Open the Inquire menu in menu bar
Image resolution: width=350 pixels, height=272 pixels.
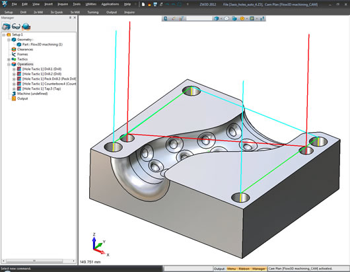[x=63, y=4]
